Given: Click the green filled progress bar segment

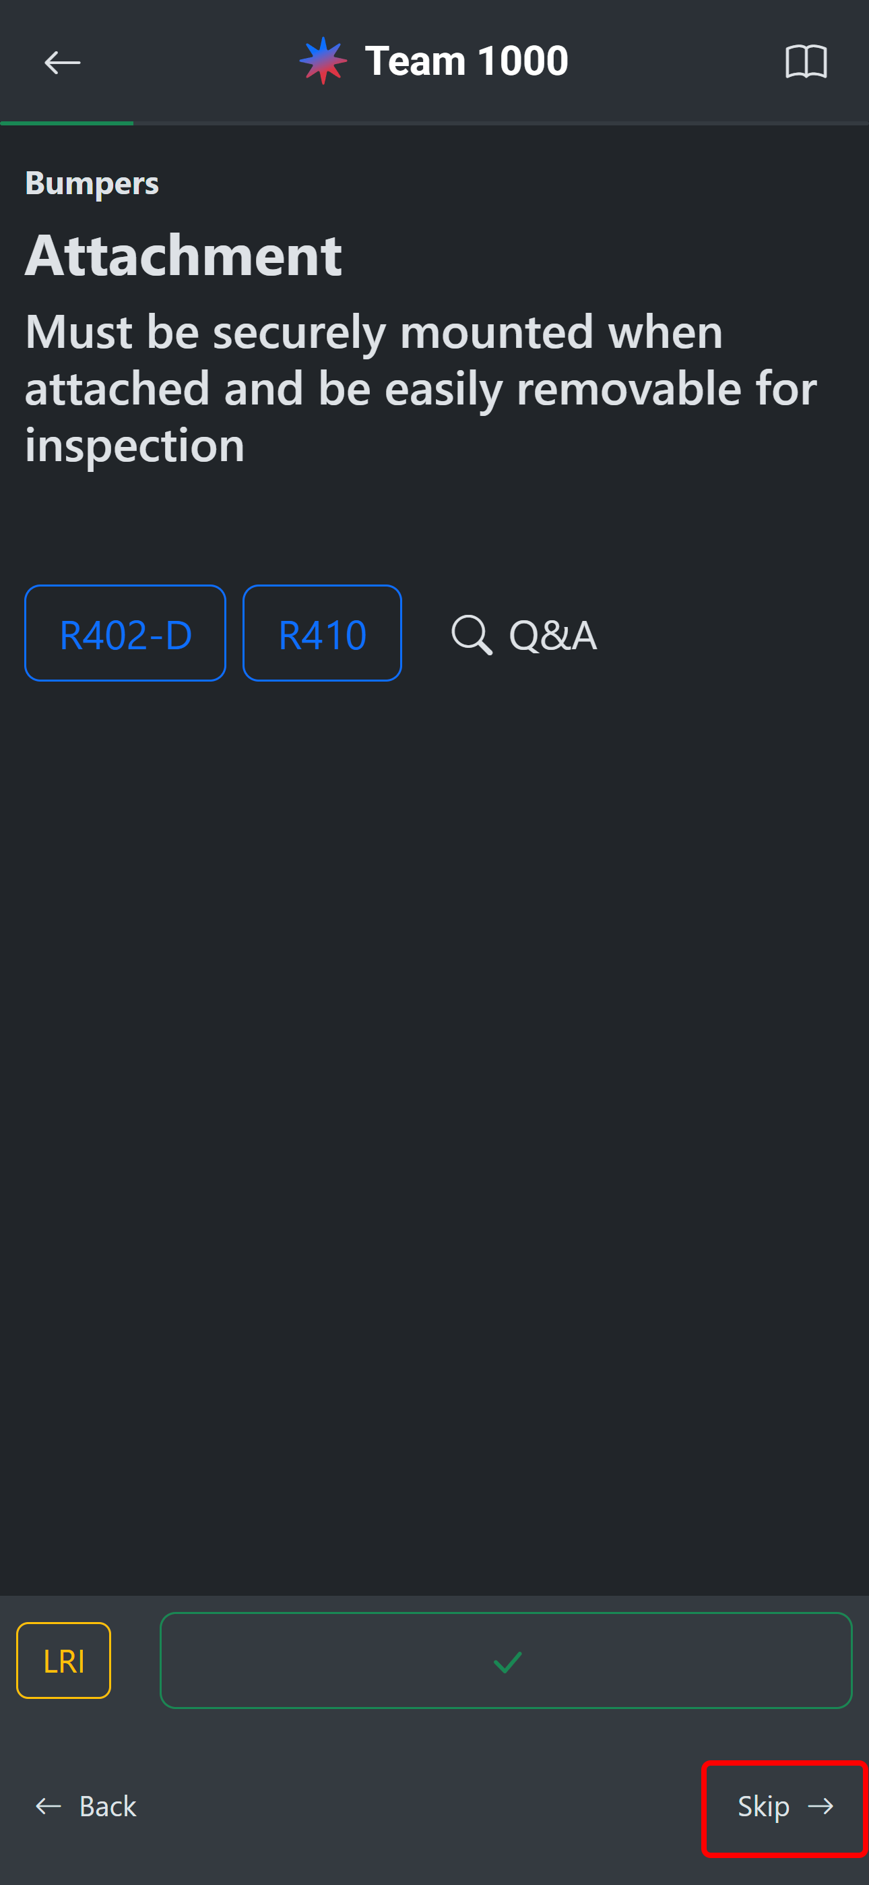Looking at the screenshot, I should coord(67,123).
